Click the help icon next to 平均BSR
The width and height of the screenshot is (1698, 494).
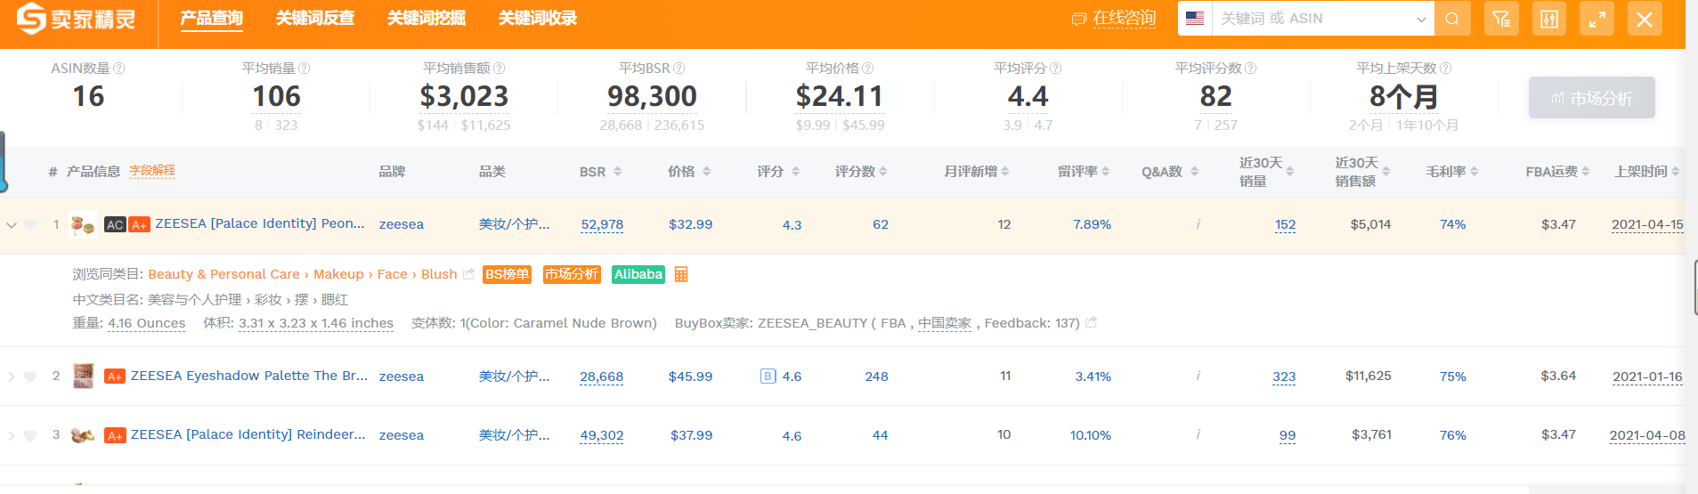pyautogui.click(x=679, y=69)
